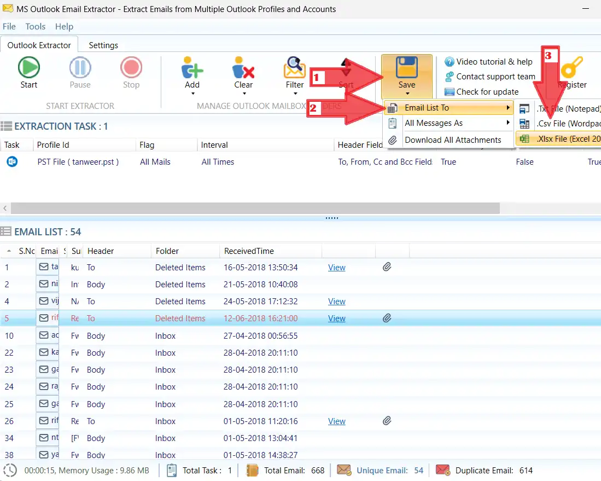Screen dimensions: 601x481
Task: Choose .Csv File (Wordpad) option
Action: tap(559, 124)
